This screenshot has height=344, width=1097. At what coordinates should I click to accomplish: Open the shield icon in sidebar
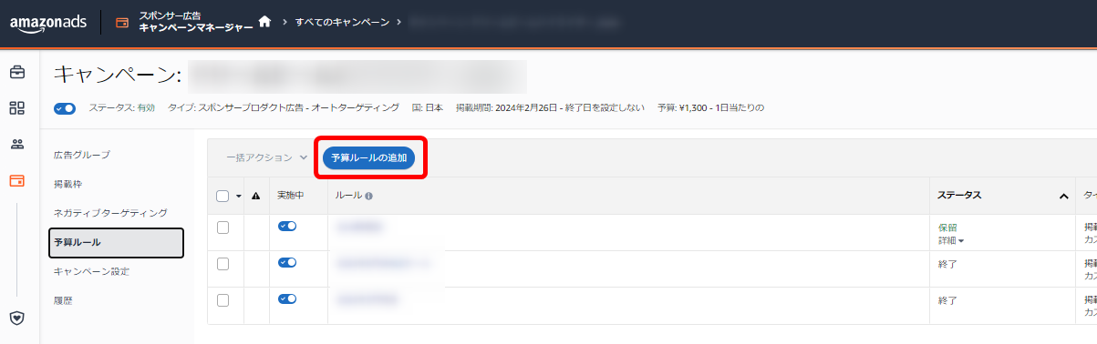coord(16,318)
